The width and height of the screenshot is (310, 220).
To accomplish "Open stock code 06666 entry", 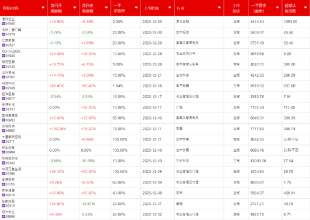I will click(10, 217).
